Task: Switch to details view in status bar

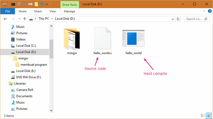Action: click(203, 116)
